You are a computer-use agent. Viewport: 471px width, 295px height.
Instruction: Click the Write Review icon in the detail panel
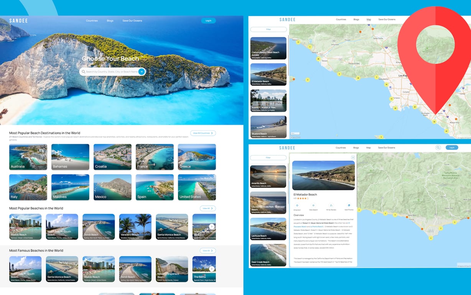[x=331, y=206]
